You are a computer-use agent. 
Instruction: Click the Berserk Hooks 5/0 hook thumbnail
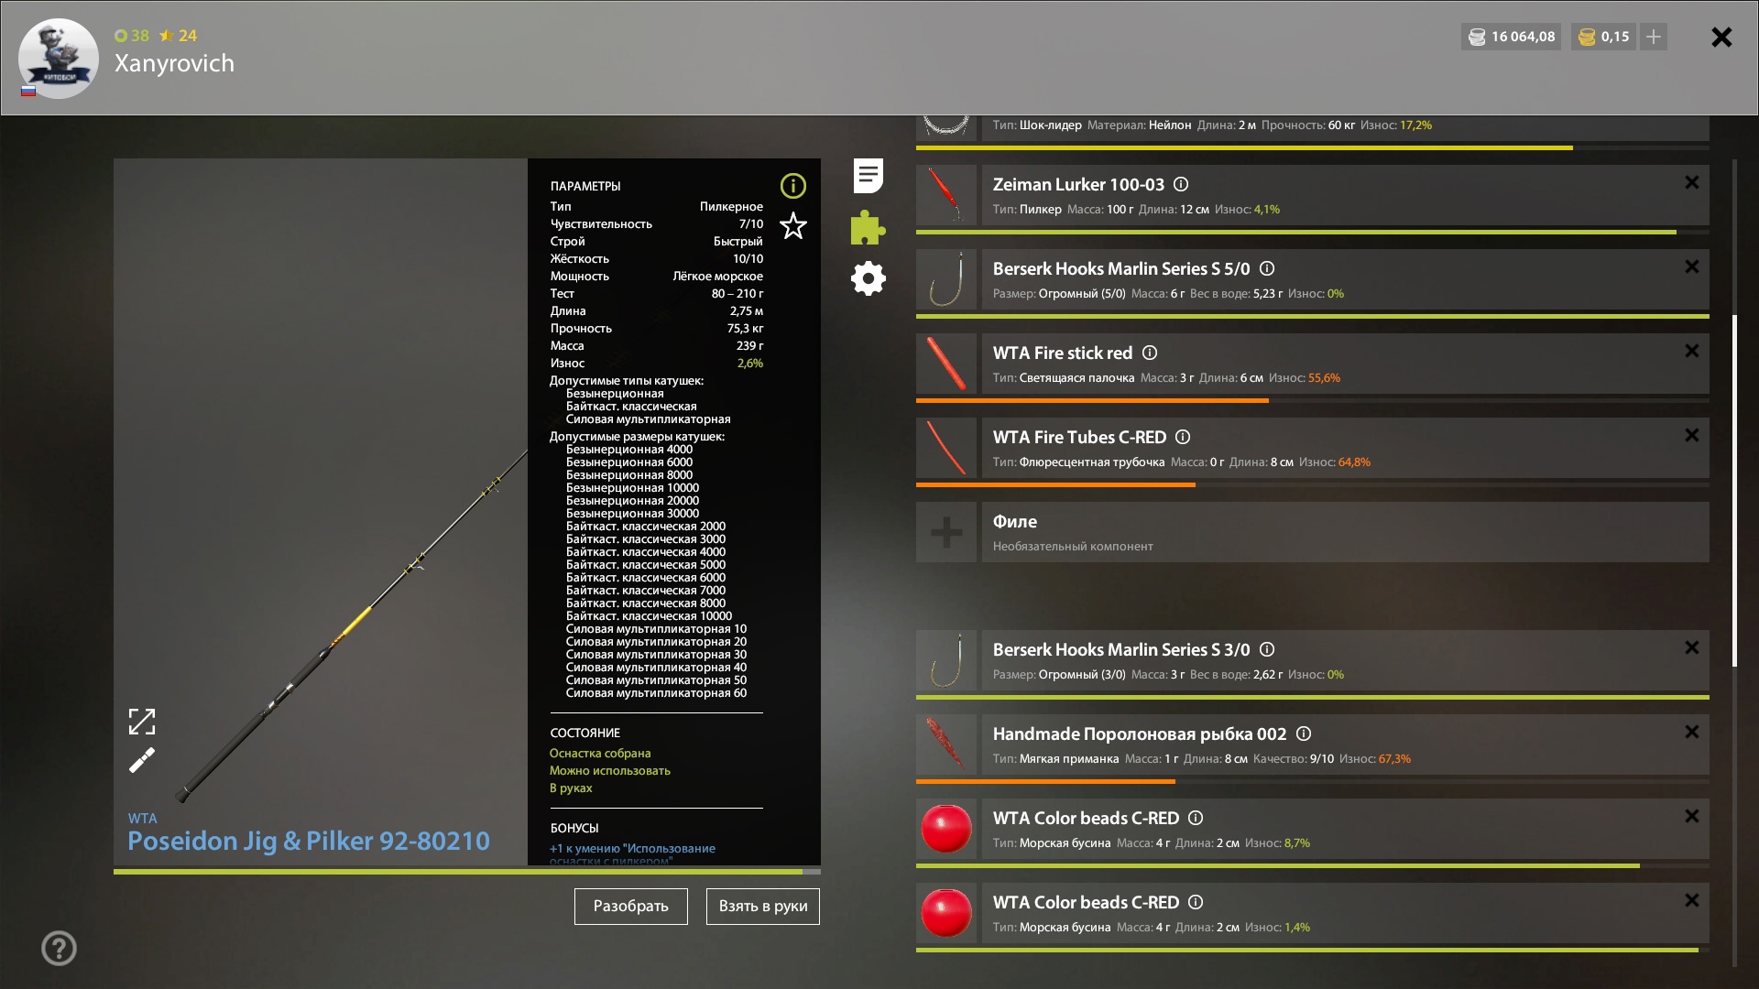click(x=945, y=279)
